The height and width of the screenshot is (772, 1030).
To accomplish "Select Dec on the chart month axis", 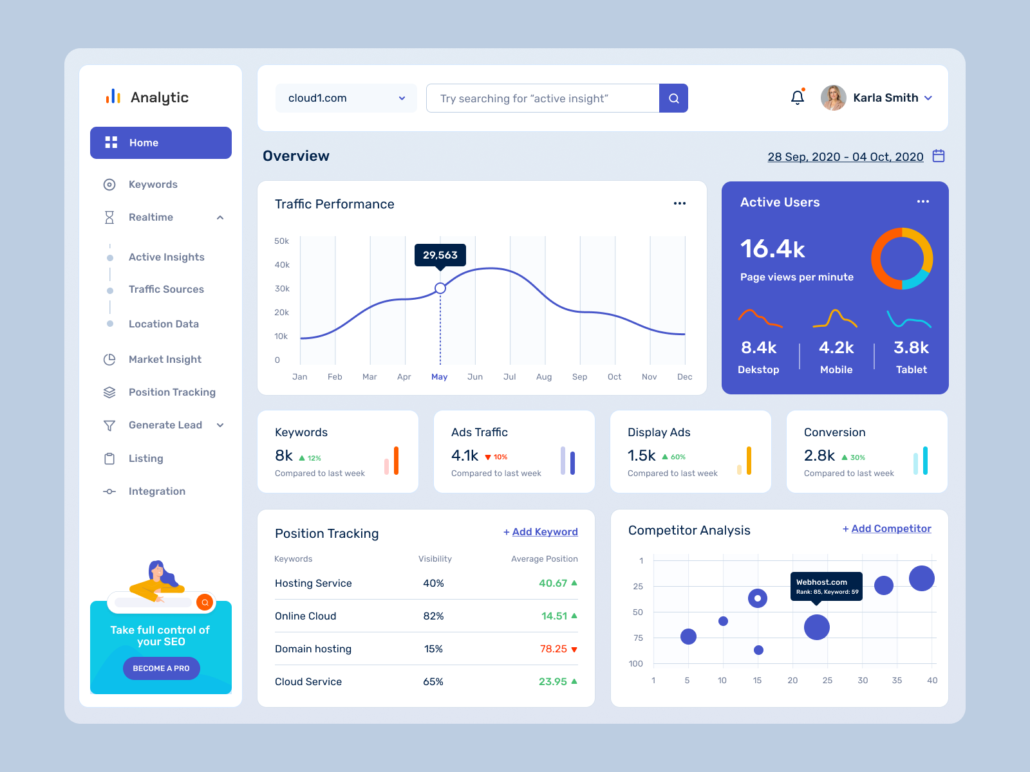I will point(685,377).
